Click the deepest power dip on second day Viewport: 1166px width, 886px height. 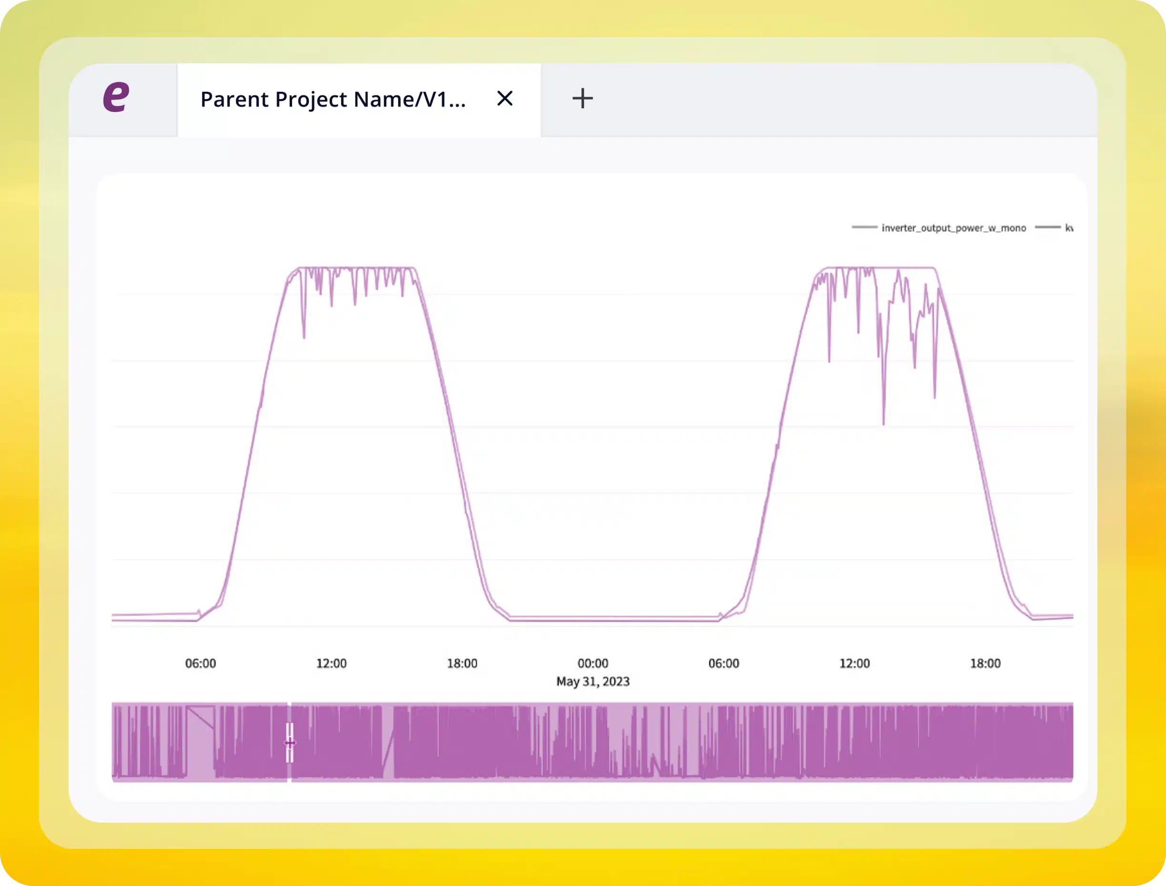884,423
